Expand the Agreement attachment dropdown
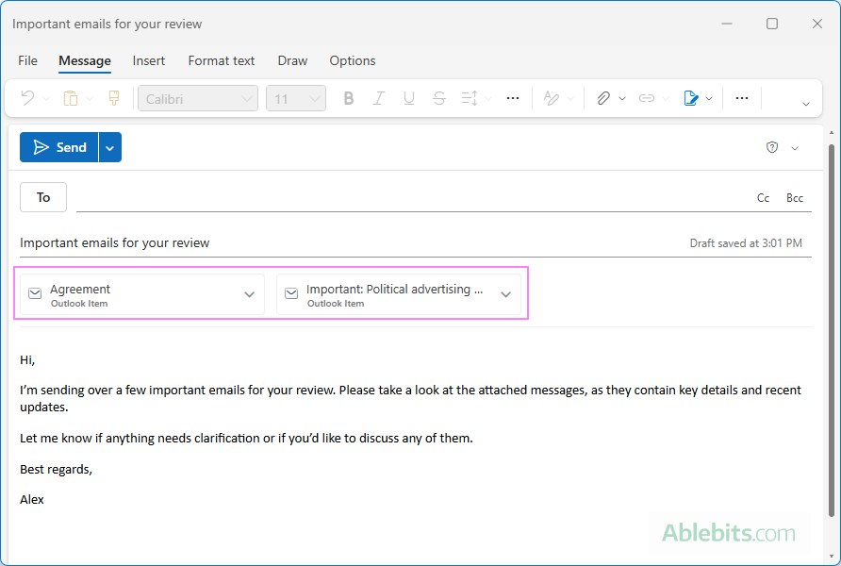This screenshot has height=566, width=841. coord(249,293)
